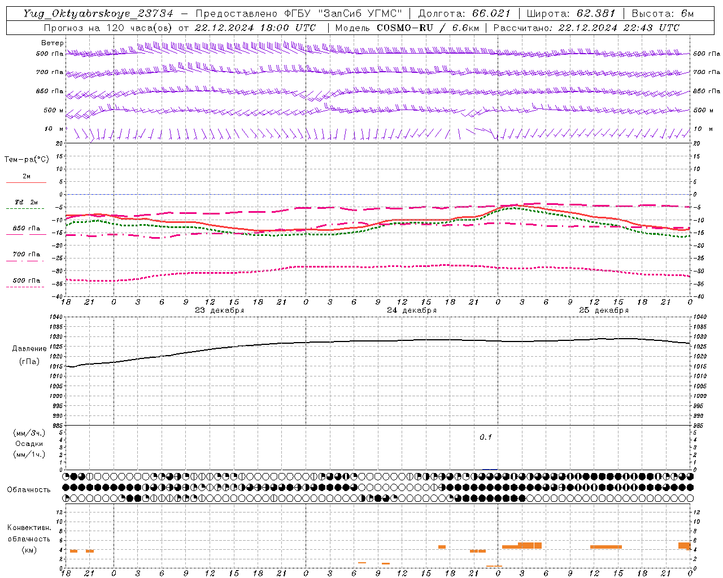The width and height of the screenshot is (723, 578).
Task: Click the (гПа) unit under Давление
Action: (29, 362)
